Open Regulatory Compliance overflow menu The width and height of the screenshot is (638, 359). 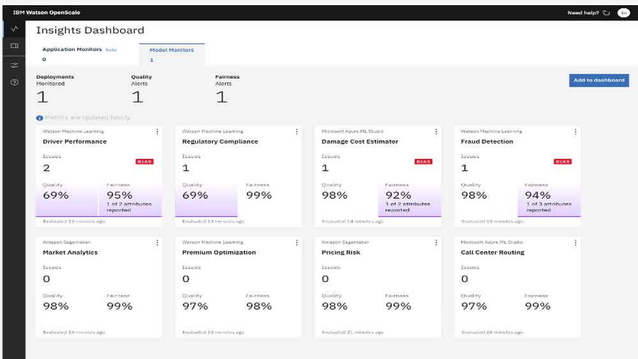click(x=297, y=132)
